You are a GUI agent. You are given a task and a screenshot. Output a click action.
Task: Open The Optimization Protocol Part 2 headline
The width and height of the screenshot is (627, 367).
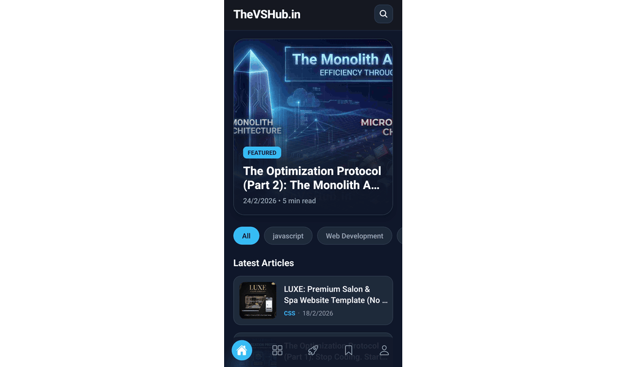point(312,178)
